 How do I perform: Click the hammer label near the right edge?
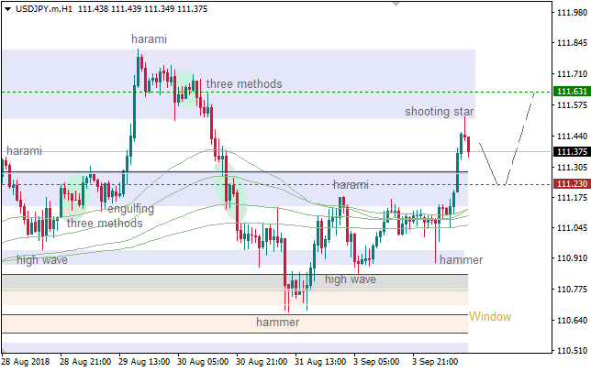coord(461,260)
